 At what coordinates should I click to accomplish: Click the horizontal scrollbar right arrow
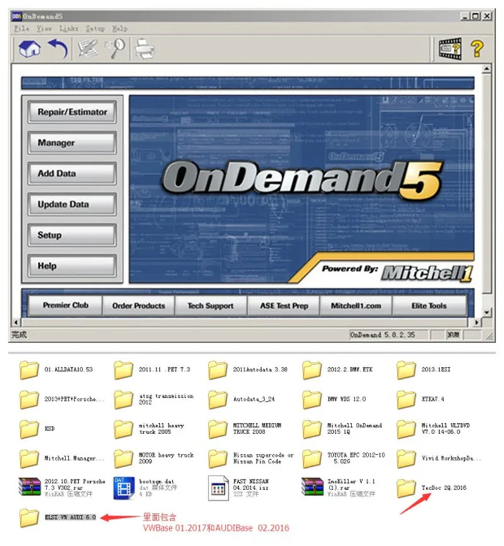point(477,322)
